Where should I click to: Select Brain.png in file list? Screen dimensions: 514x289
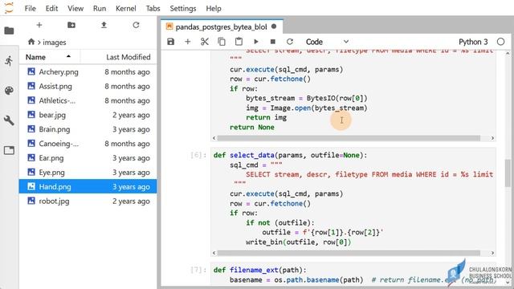pyautogui.click(x=88, y=129)
